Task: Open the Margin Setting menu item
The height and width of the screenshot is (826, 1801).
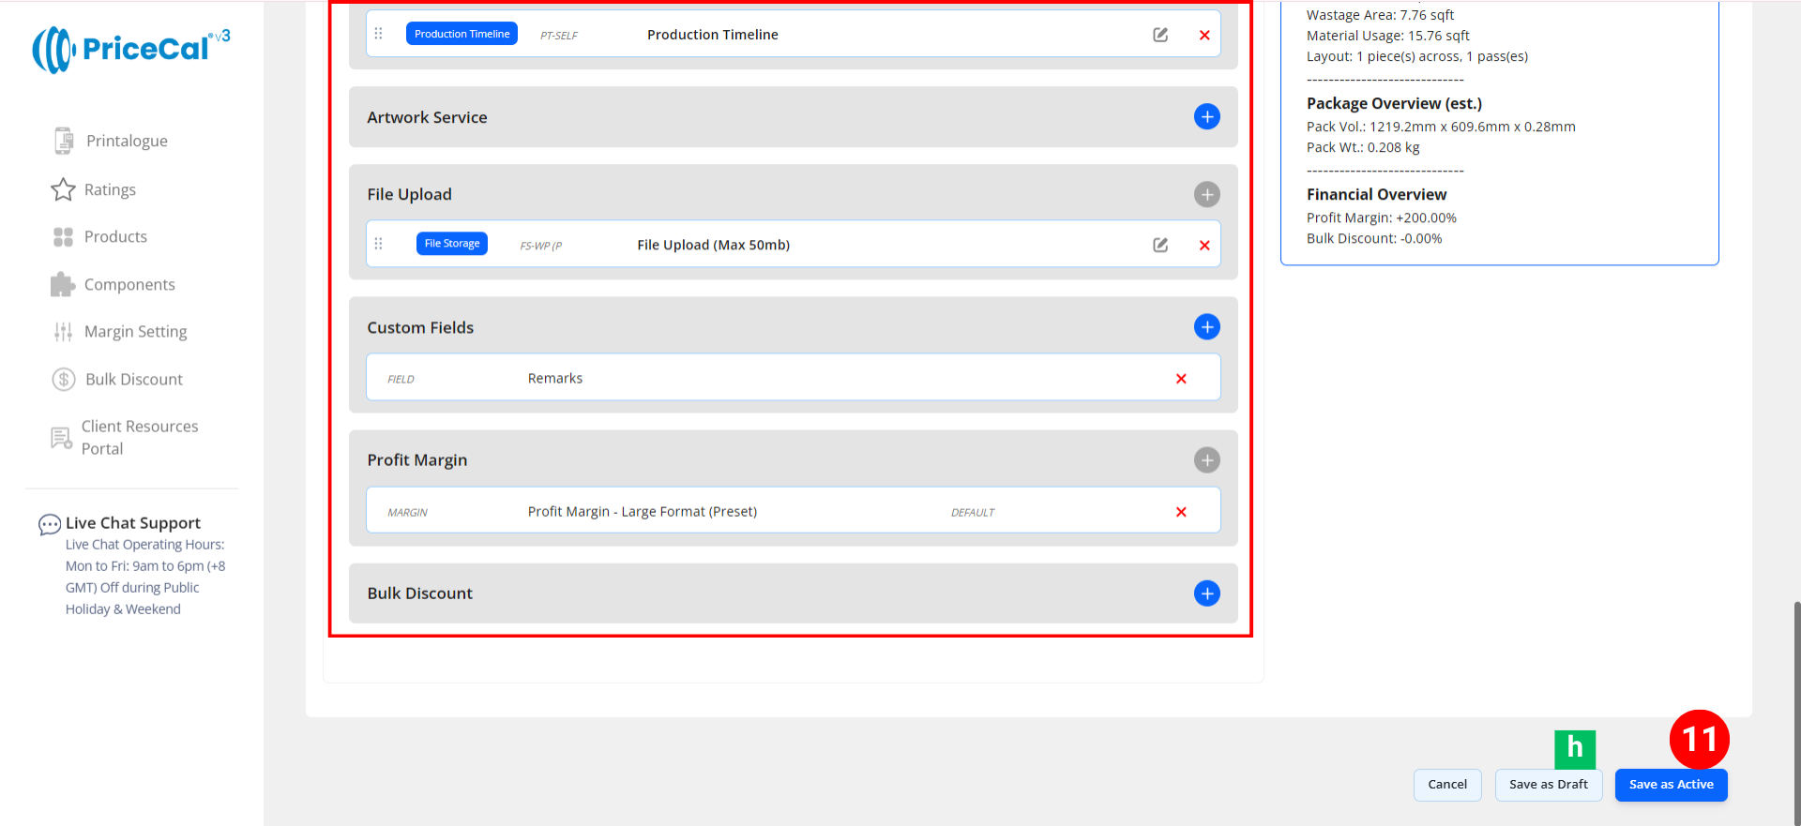Action: (135, 332)
